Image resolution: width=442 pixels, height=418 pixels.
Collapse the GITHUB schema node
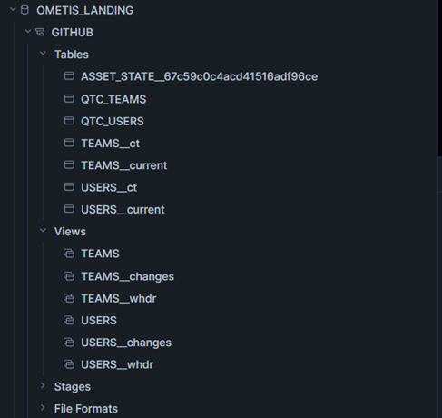[28, 31]
